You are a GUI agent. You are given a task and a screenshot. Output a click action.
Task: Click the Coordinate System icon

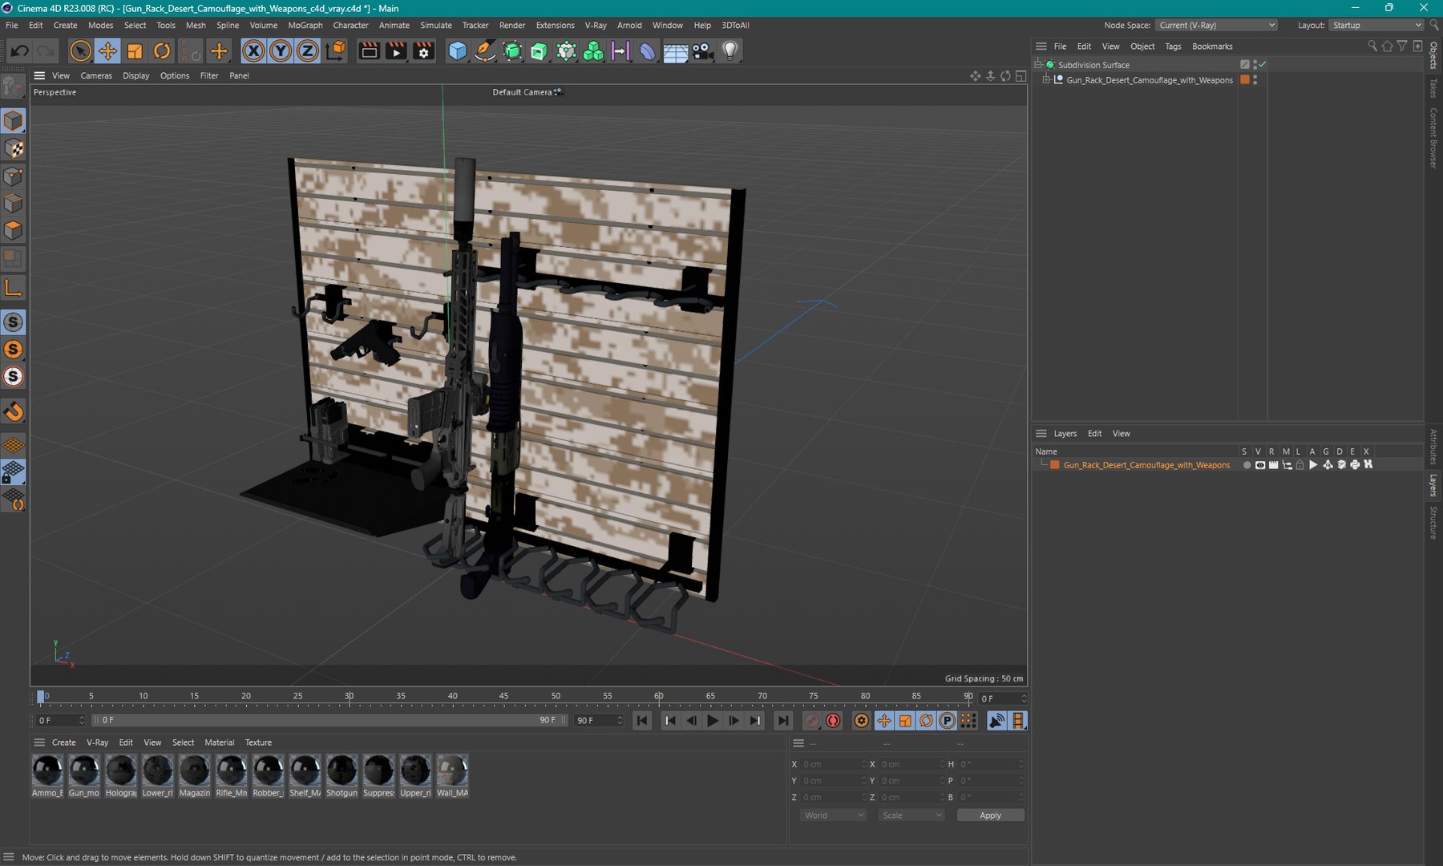(x=337, y=51)
